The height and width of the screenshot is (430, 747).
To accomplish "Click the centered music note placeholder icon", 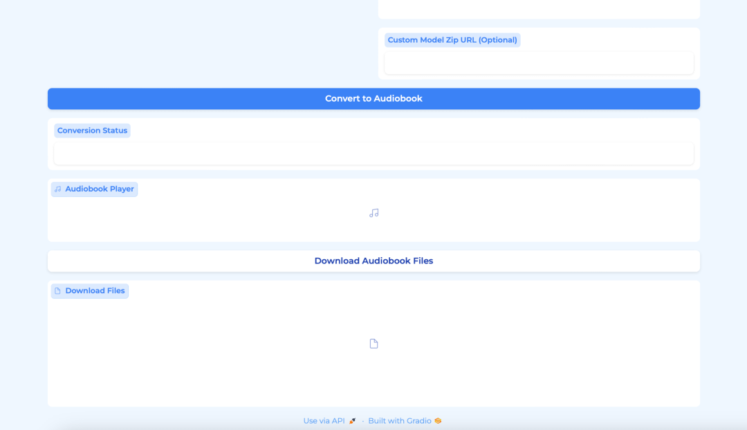I will 373,213.
